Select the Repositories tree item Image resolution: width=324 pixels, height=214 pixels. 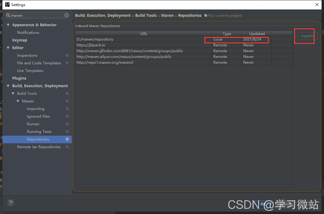coord(37,139)
